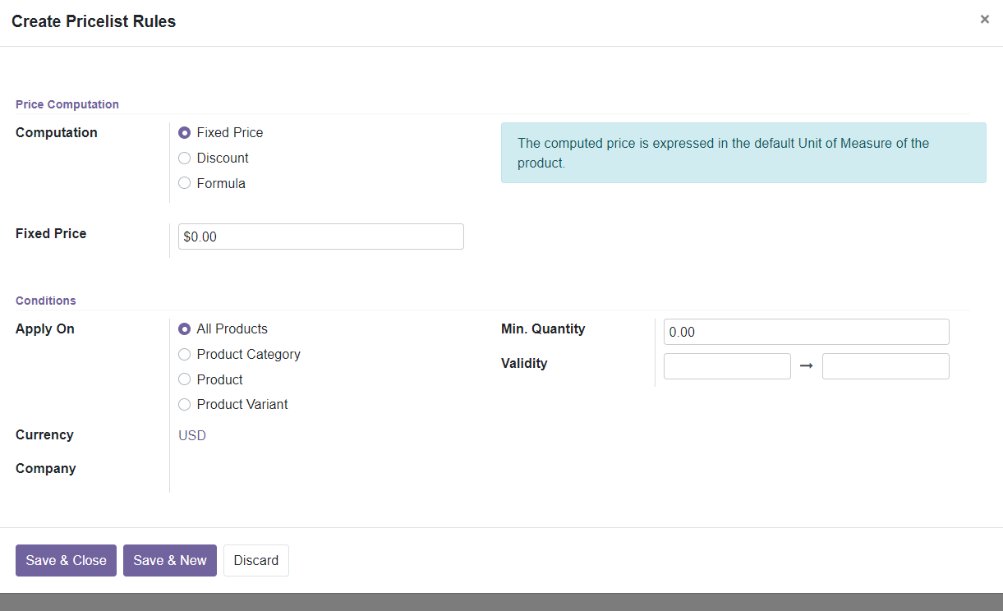Select the Fixed Price computation option
This screenshot has width=1003, height=611.
pos(184,132)
